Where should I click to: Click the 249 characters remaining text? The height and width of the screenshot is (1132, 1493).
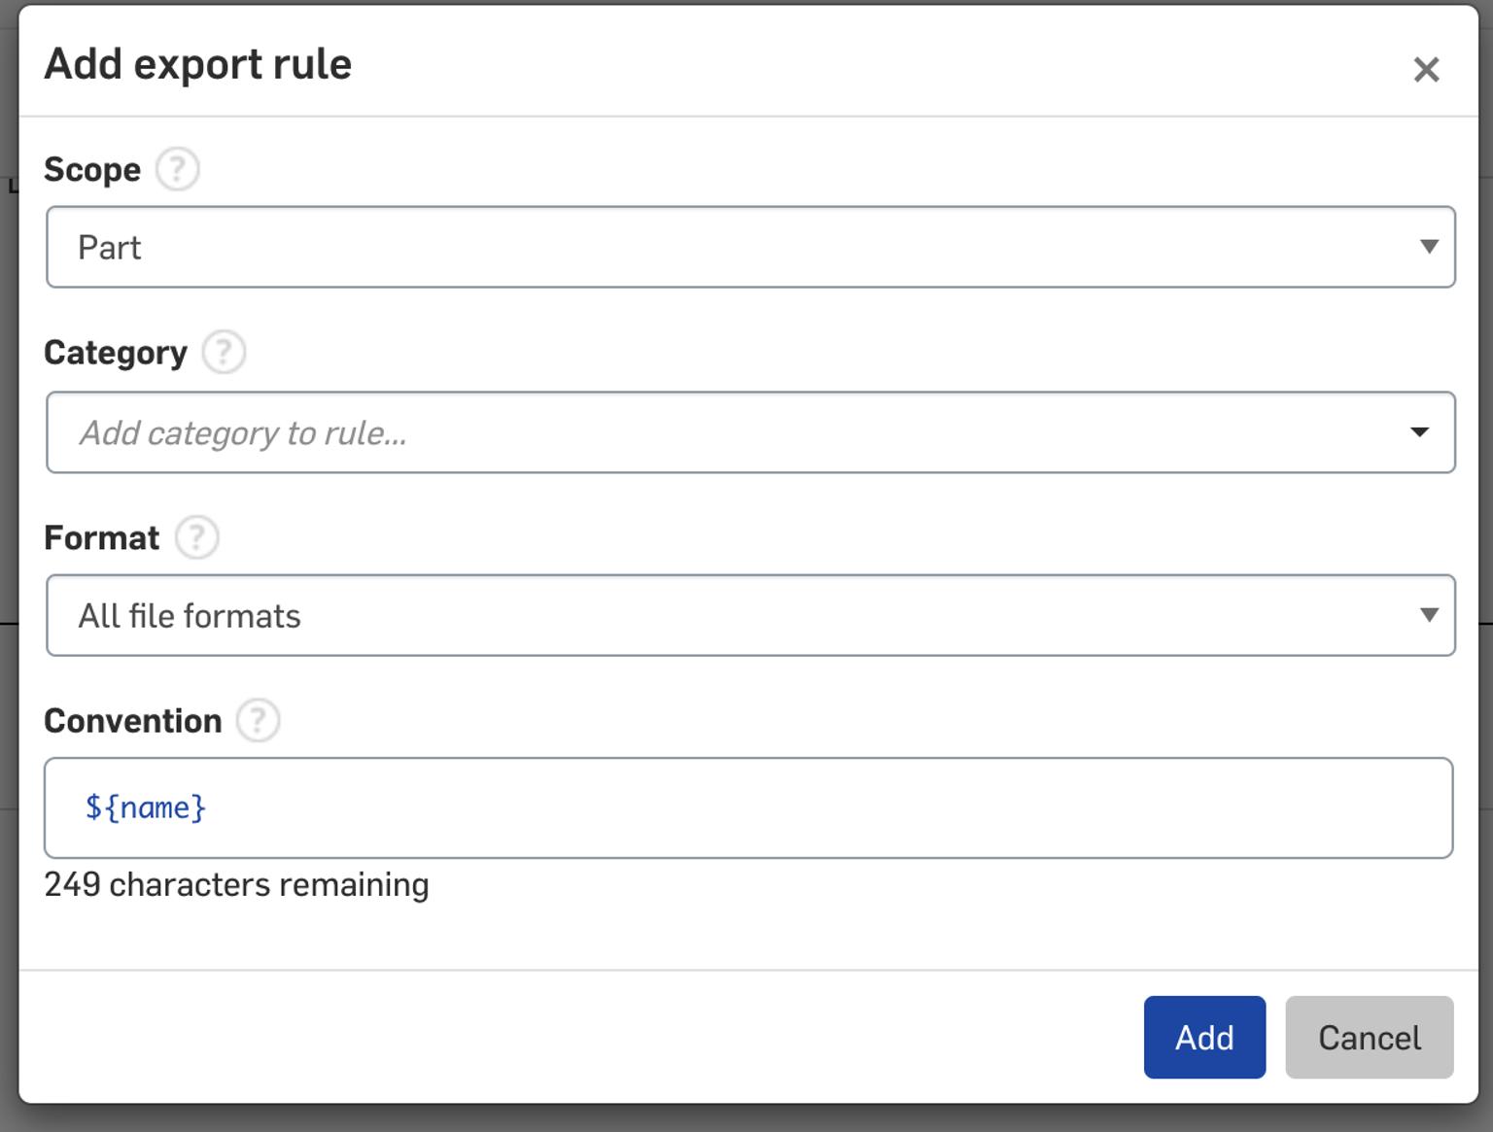coord(235,884)
